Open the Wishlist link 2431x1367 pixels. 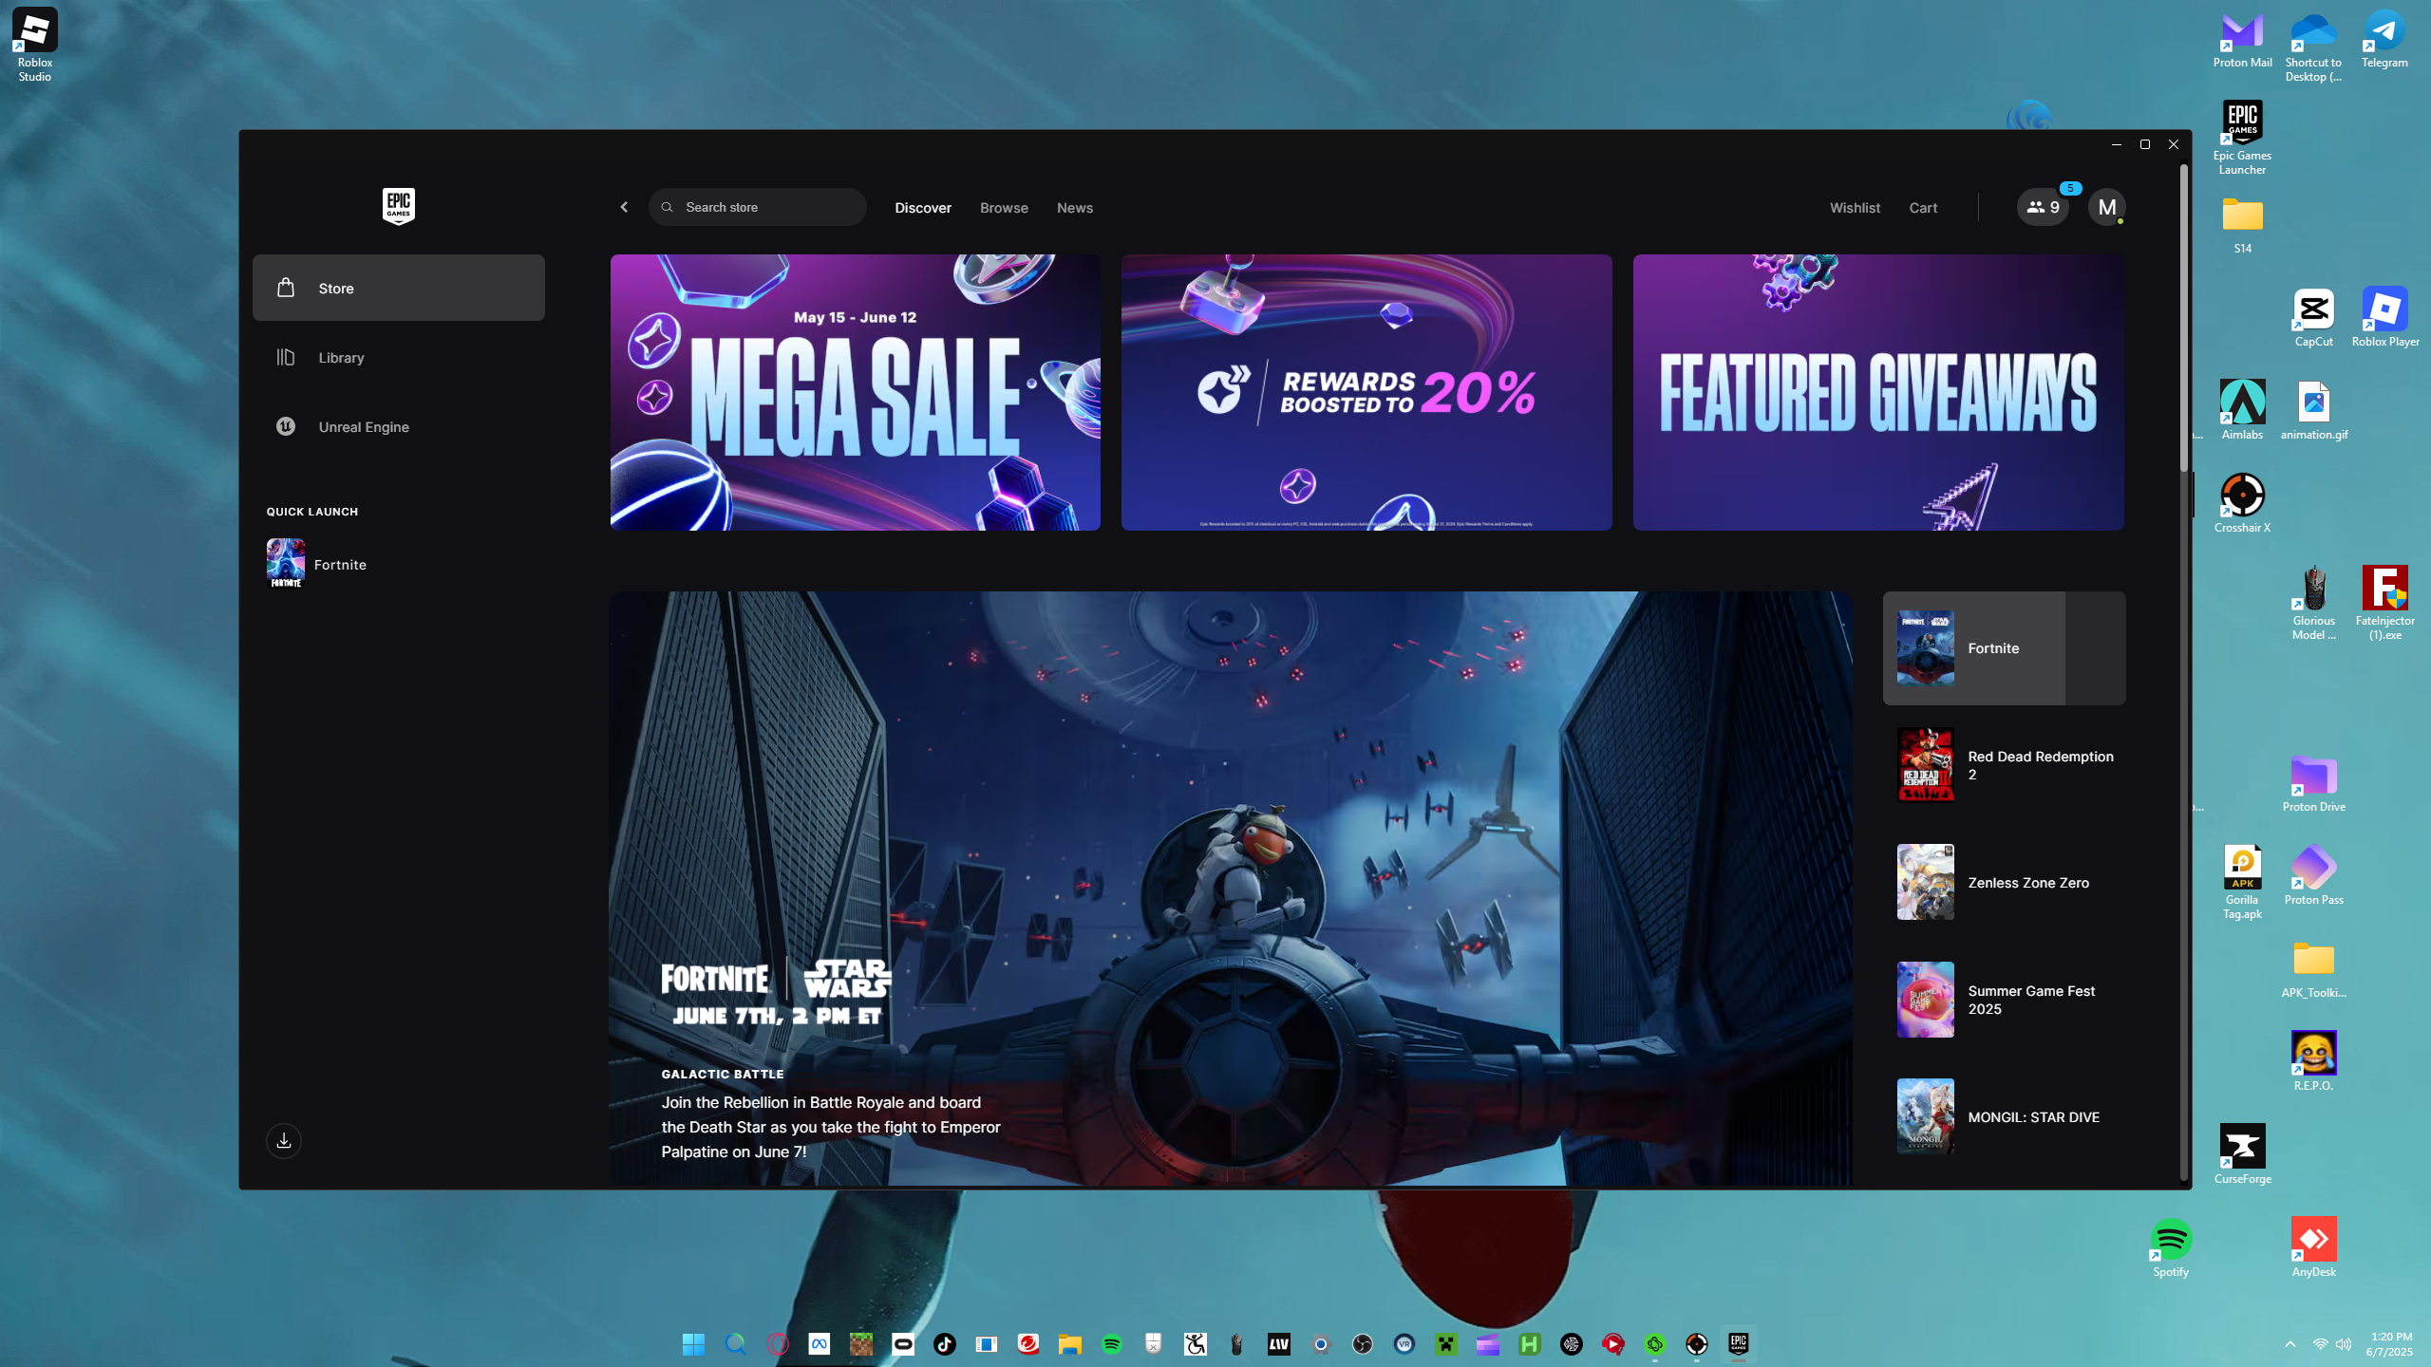1854,208
